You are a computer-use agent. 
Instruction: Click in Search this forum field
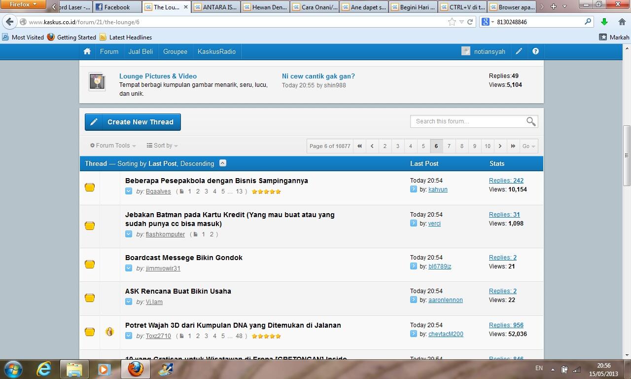click(468, 121)
